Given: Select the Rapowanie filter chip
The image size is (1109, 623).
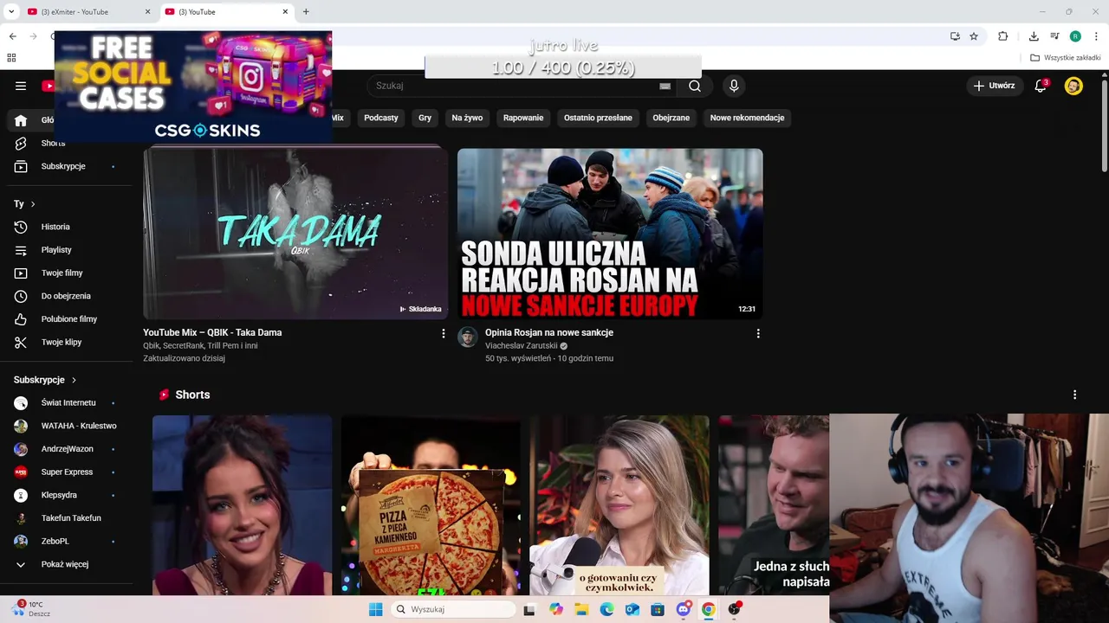Looking at the screenshot, I should pyautogui.click(x=523, y=118).
